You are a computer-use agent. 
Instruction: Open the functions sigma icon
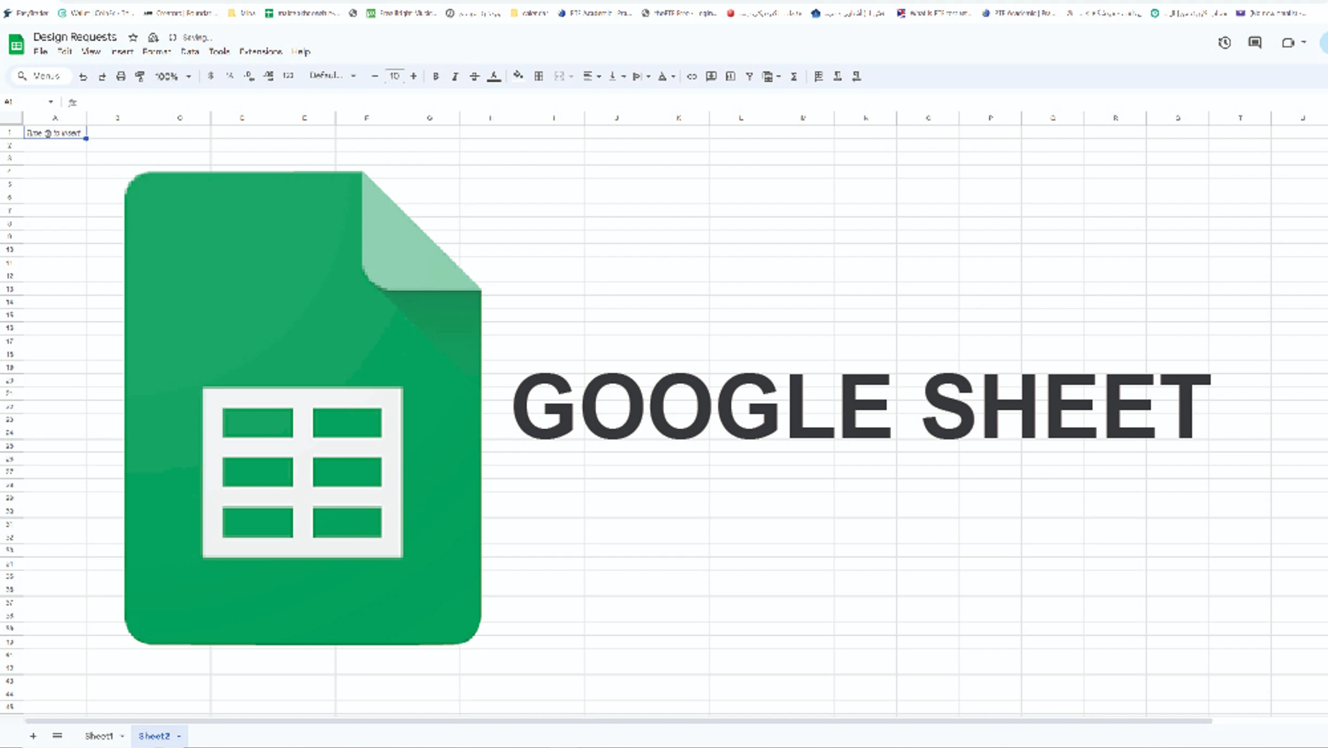click(x=794, y=76)
